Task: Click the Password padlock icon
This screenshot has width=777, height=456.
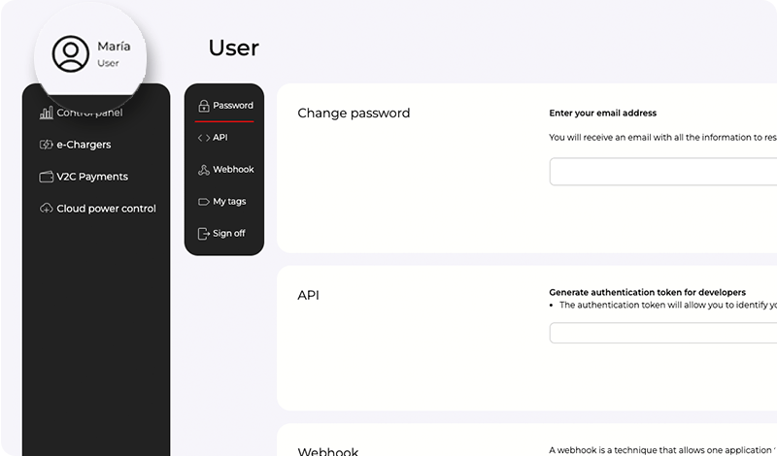Action: [x=203, y=106]
